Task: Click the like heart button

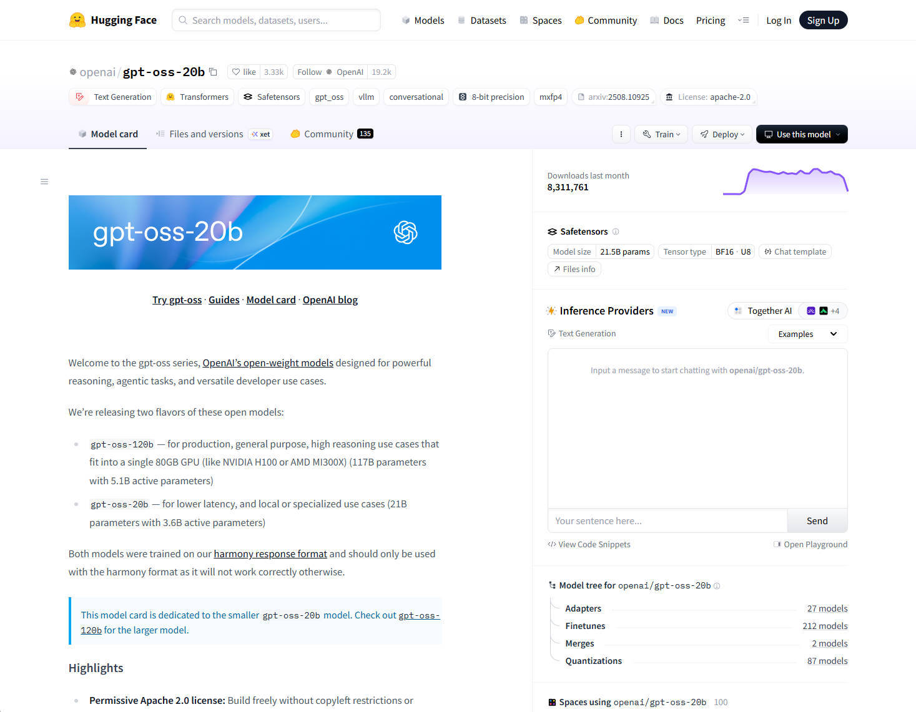Action: (x=244, y=72)
